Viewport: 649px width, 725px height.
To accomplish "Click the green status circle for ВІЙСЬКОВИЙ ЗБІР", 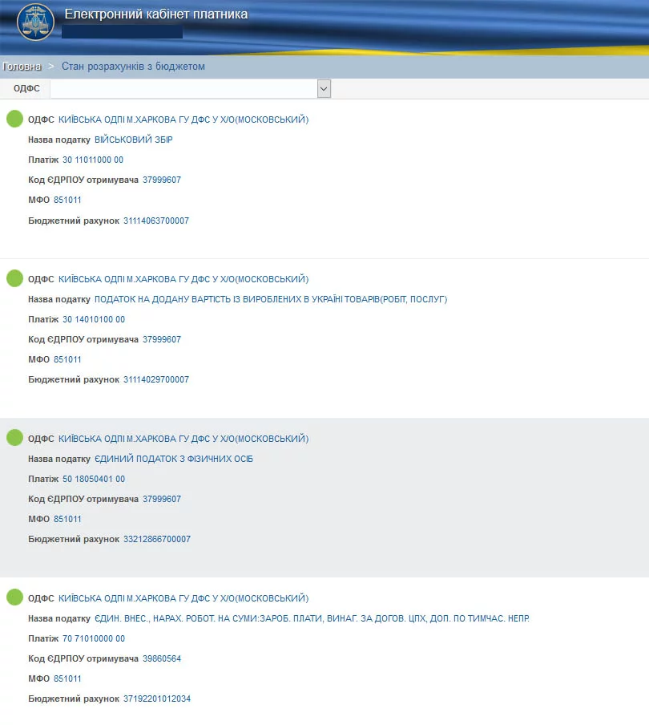I will tap(14, 119).
